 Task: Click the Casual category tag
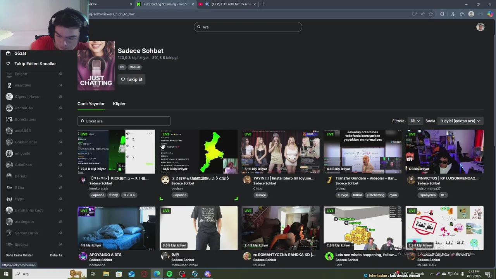(134, 67)
